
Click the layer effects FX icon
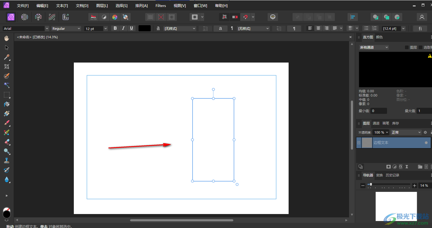click(x=401, y=167)
